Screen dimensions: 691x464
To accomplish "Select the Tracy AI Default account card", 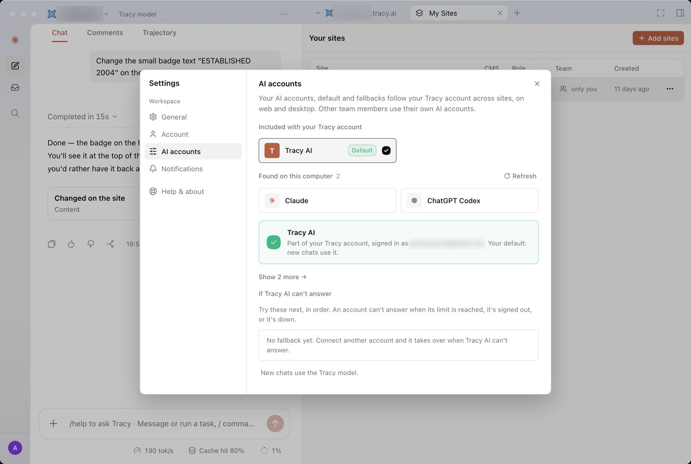I will 327,150.
